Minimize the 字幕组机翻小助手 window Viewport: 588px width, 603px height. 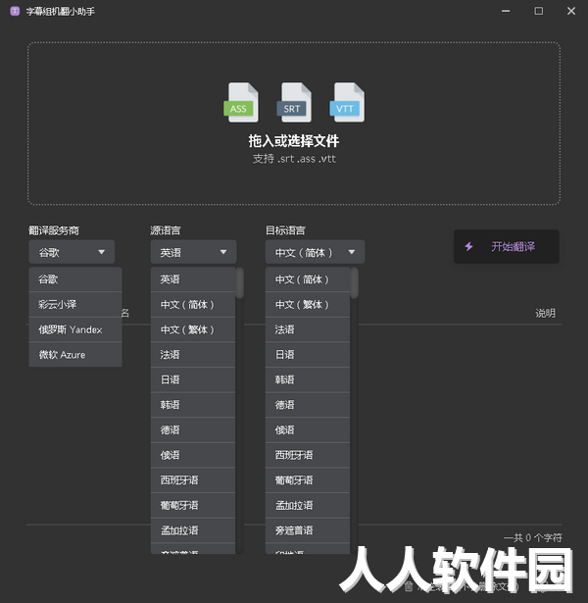coord(506,11)
